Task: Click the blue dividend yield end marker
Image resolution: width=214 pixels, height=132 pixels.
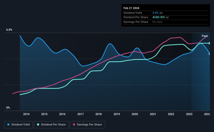Action: tap(210, 54)
